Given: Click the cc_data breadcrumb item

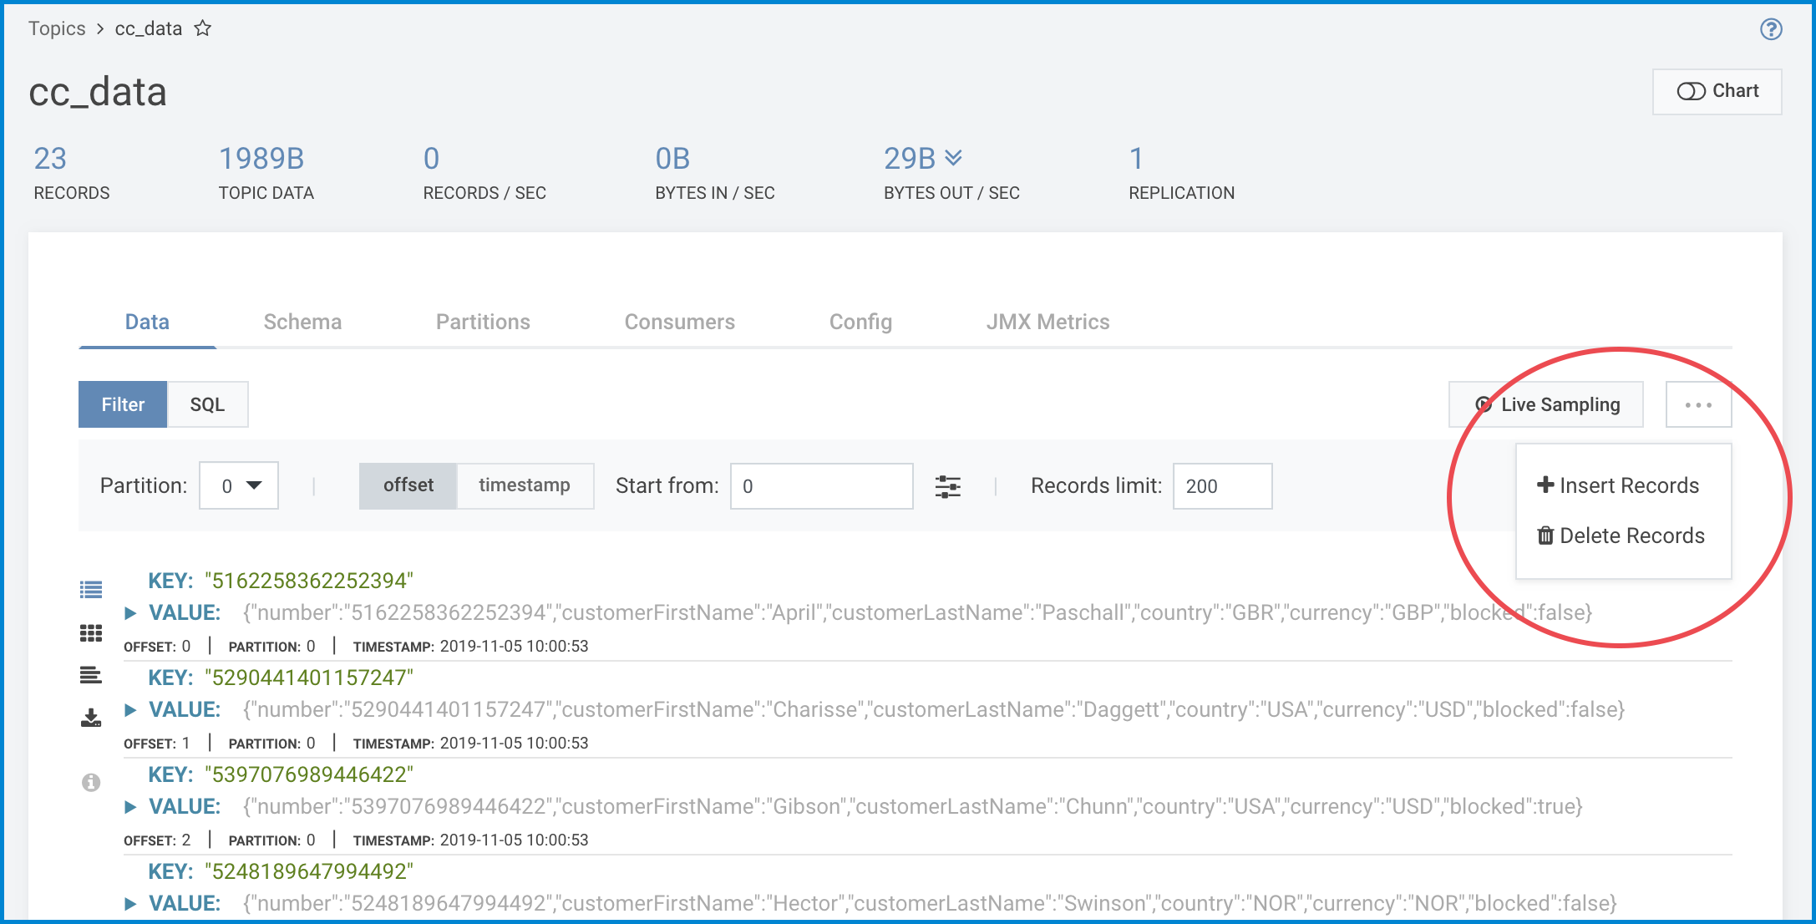Looking at the screenshot, I should tap(148, 28).
